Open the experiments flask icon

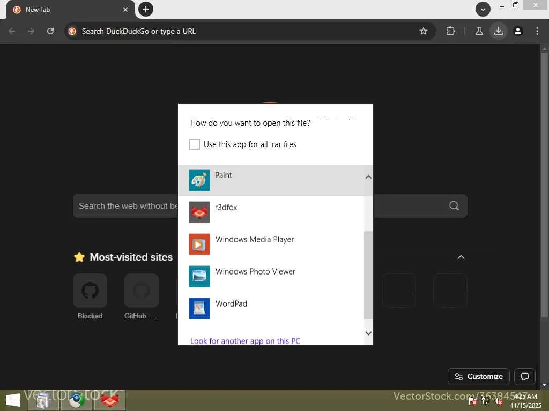pyautogui.click(x=479, y=31)
